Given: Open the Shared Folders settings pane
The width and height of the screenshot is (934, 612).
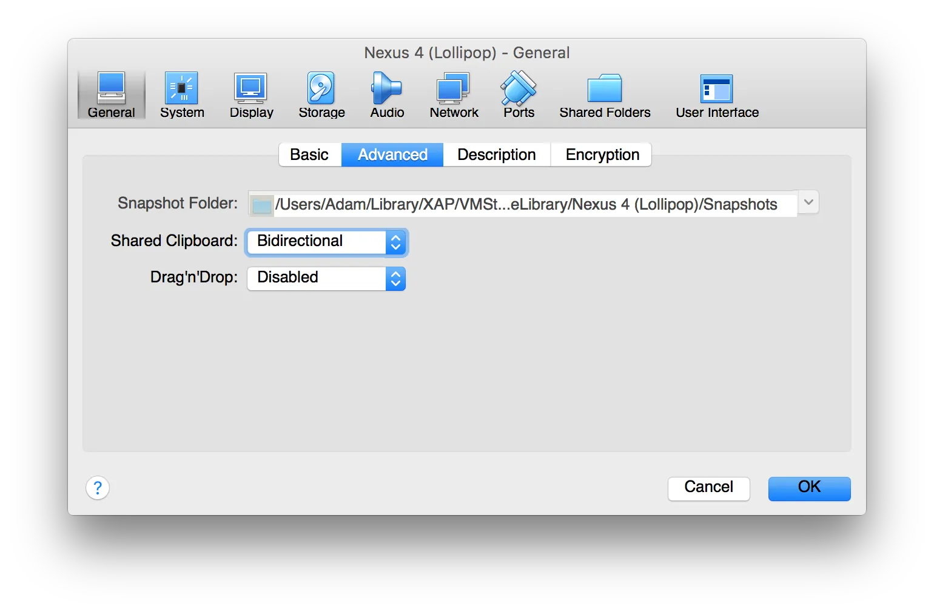Looking at the screenshot, I should [605, 95].
